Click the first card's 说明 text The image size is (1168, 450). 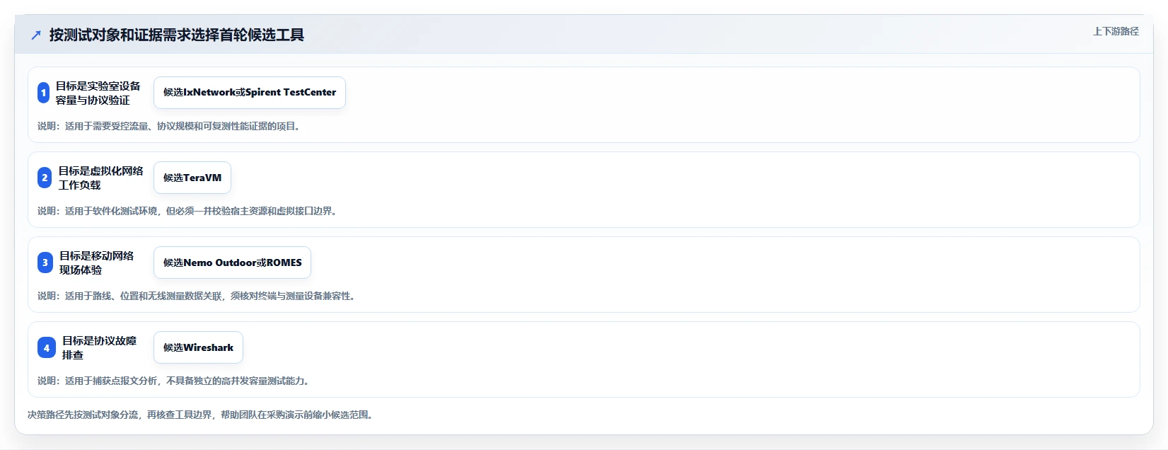[x=170, y=126]
